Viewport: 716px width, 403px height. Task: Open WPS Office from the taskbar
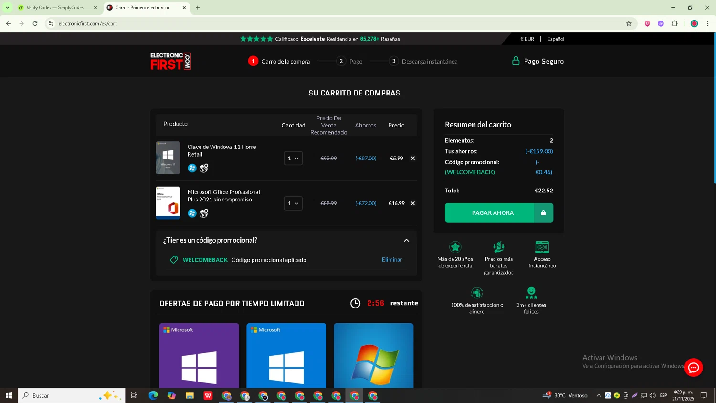pos(208,395)
